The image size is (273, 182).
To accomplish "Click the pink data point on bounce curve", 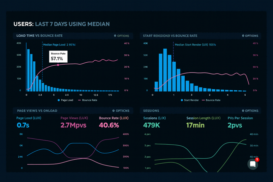I will [x=58, y=65].
